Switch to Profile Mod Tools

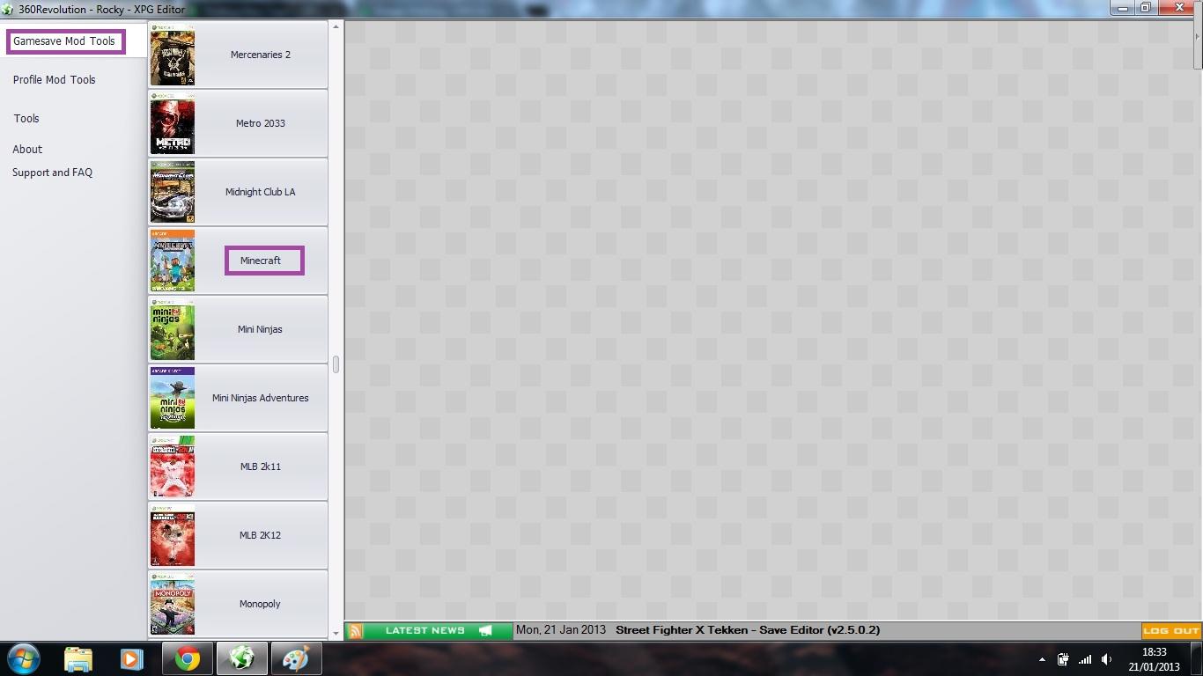(x=54, y=80)
